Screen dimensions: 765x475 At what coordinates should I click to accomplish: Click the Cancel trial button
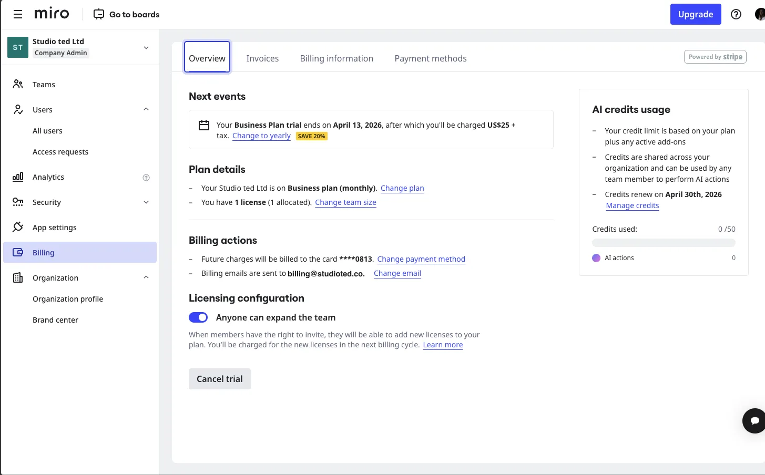(220, 379)
